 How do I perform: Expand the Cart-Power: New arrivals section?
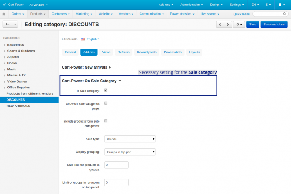(x=86, y=67)
